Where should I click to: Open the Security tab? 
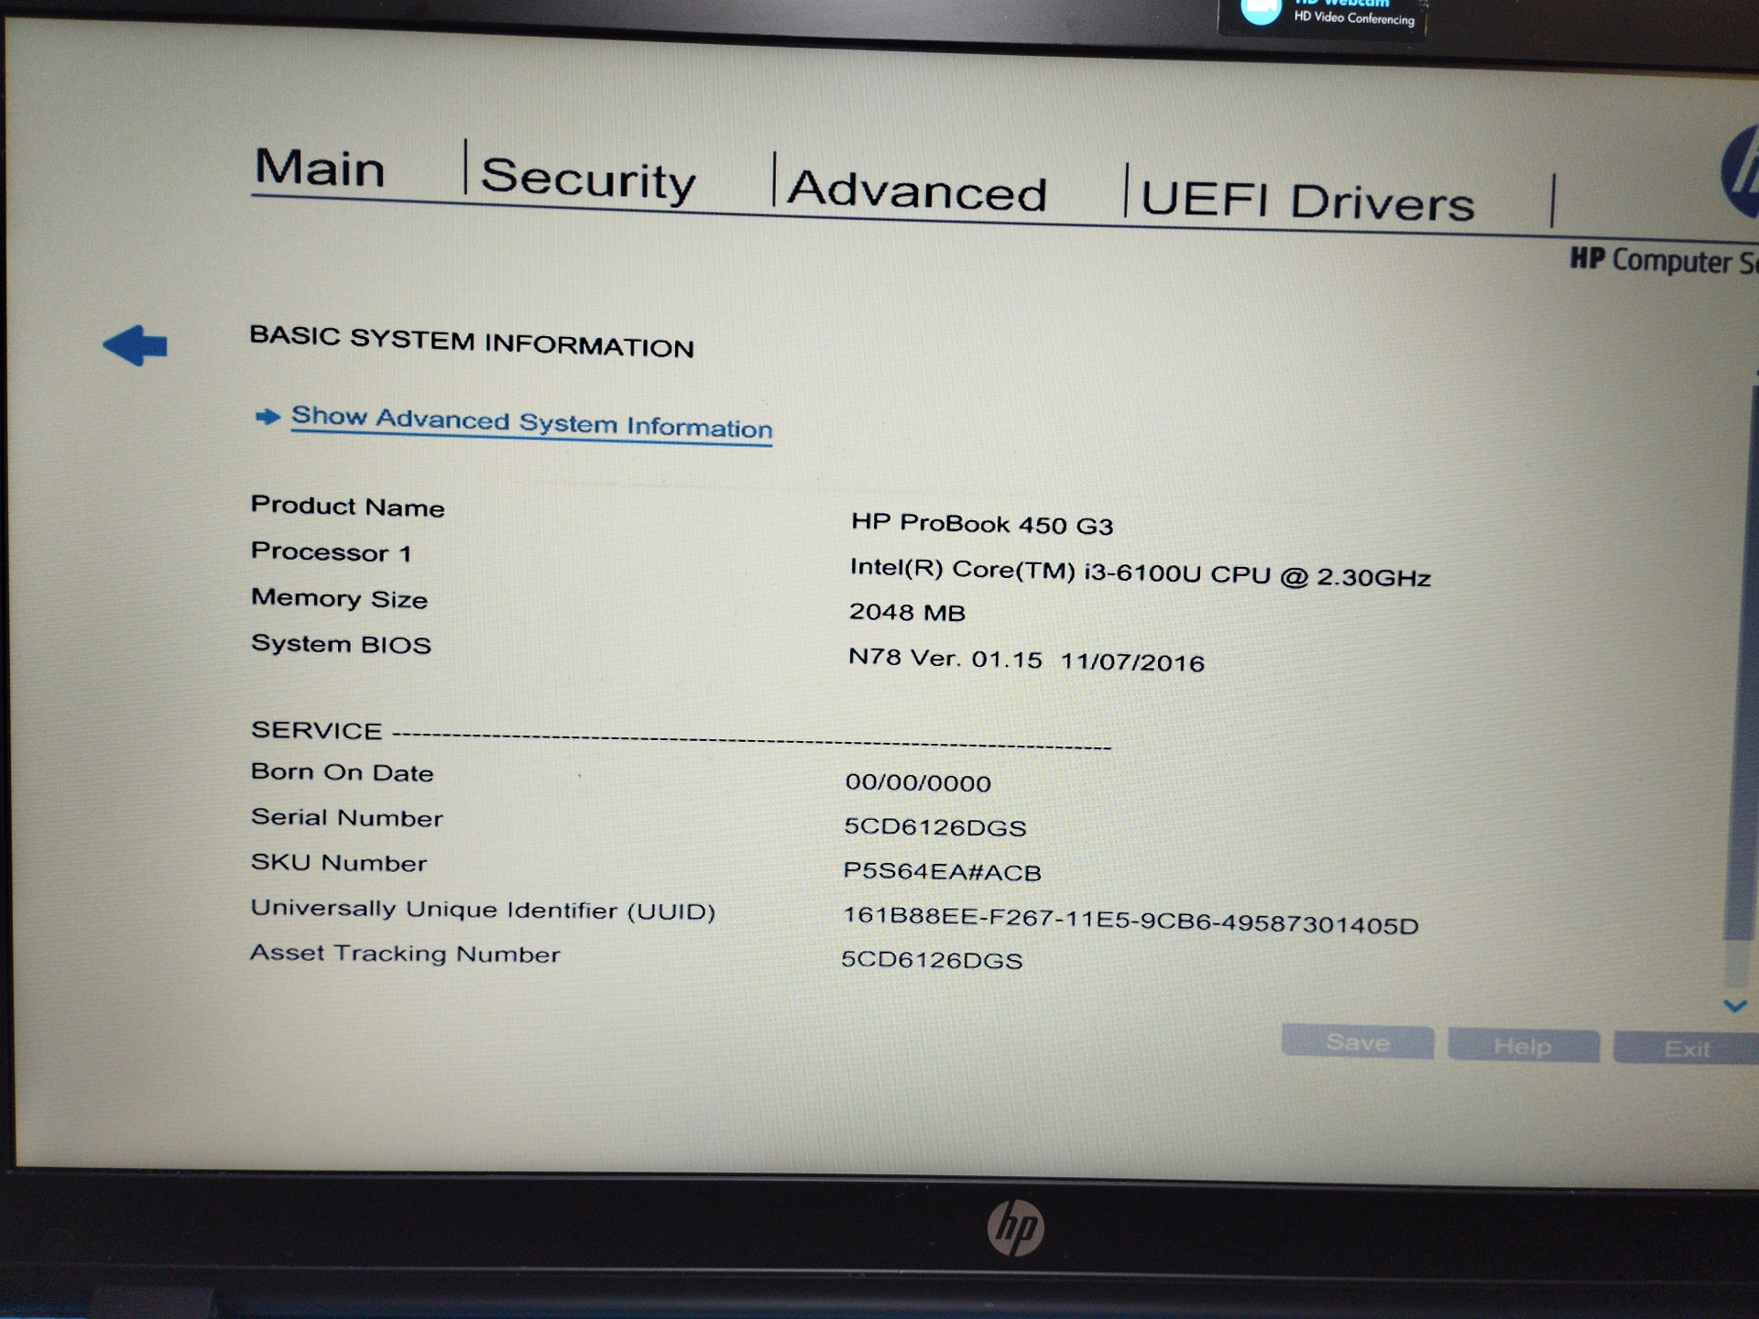tap(588, 179)
